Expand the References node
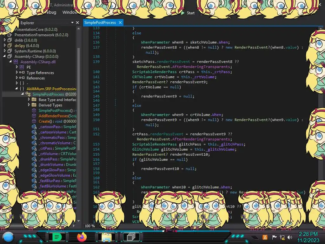325x244 pixels. tap(17, 78)
